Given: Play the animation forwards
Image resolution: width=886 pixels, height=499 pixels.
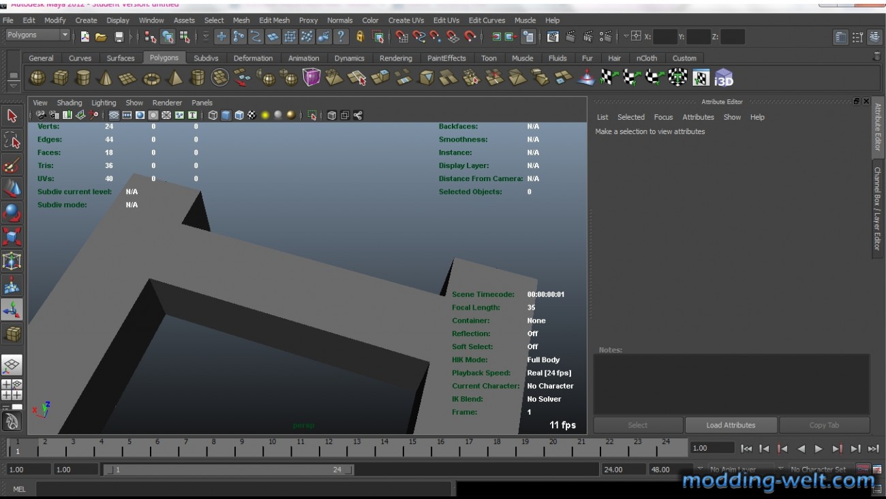Looking at the screenshot, I should click(819, 449).
